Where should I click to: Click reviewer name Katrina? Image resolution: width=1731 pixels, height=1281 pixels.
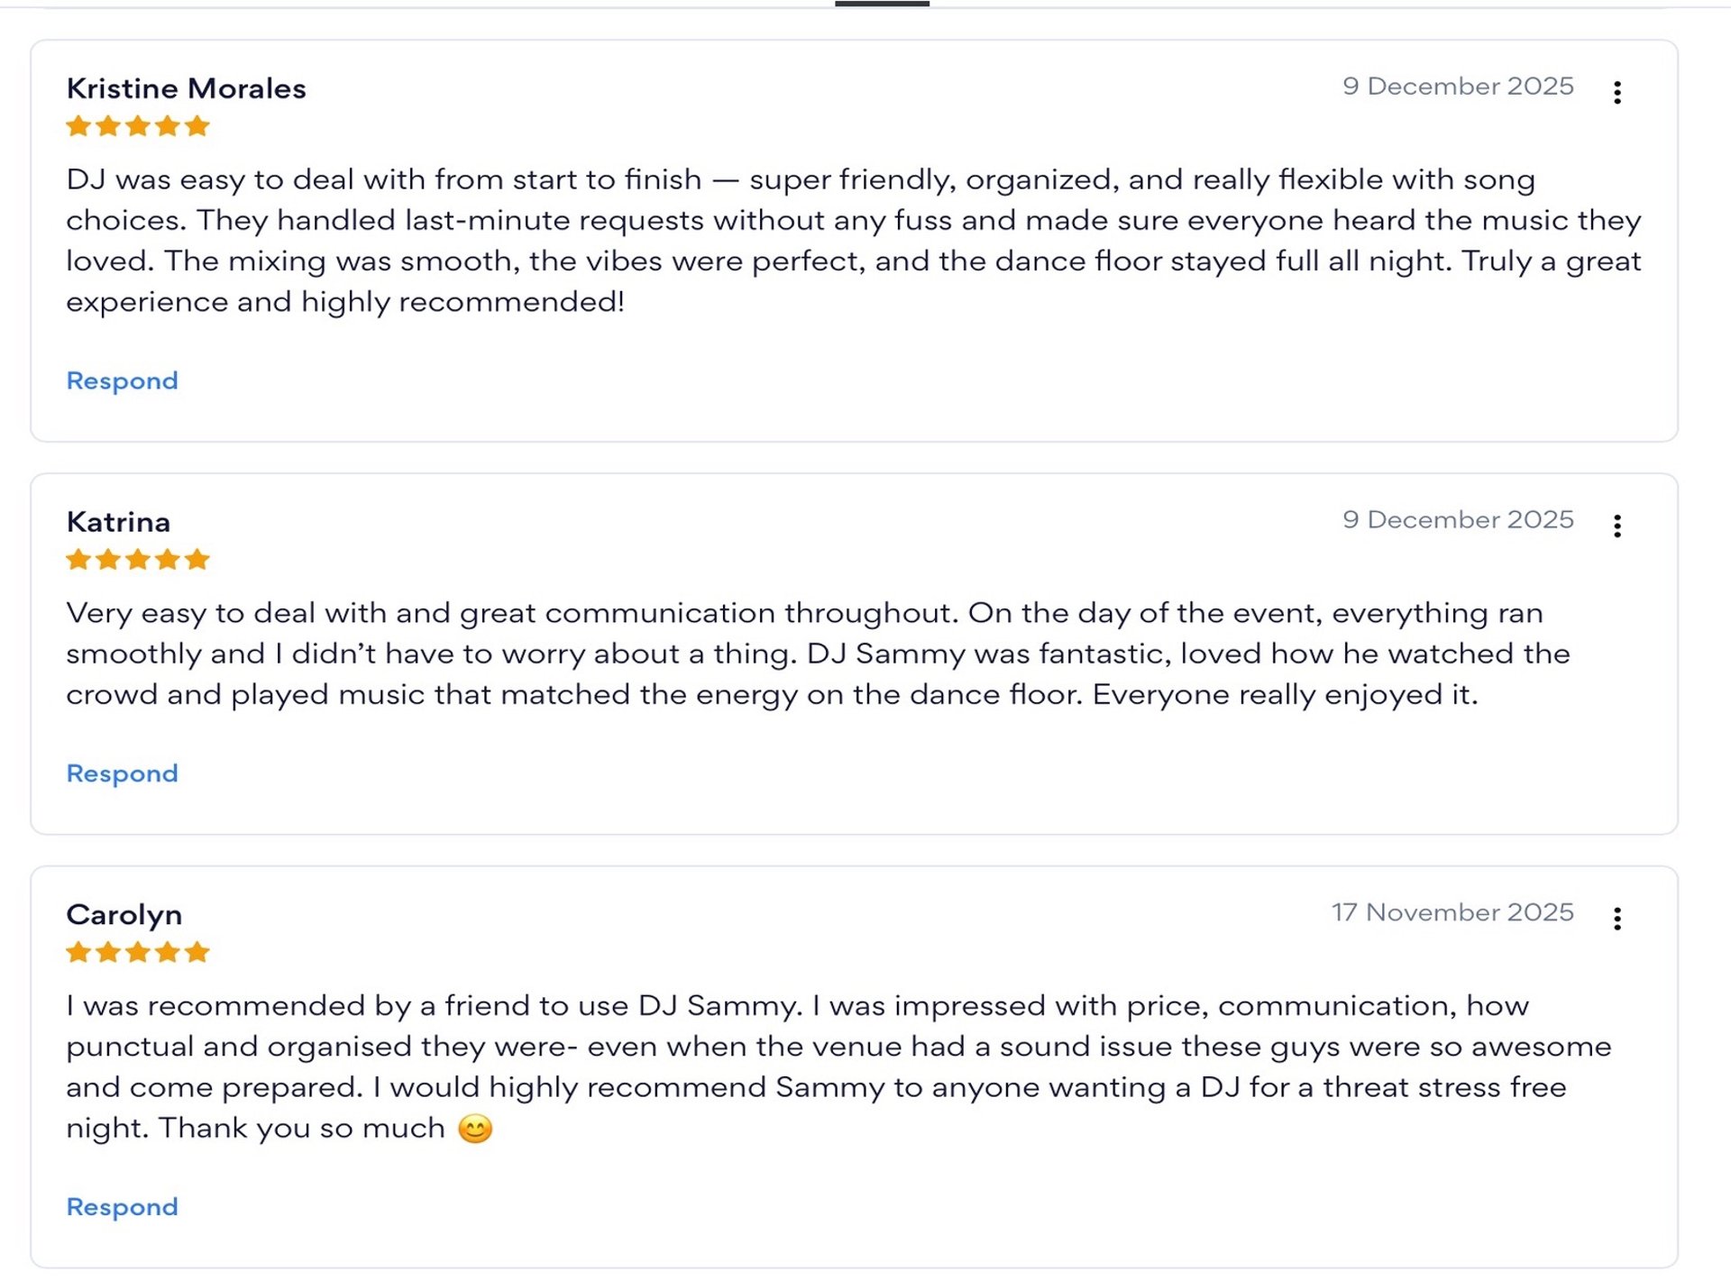[x=118, y=522]
